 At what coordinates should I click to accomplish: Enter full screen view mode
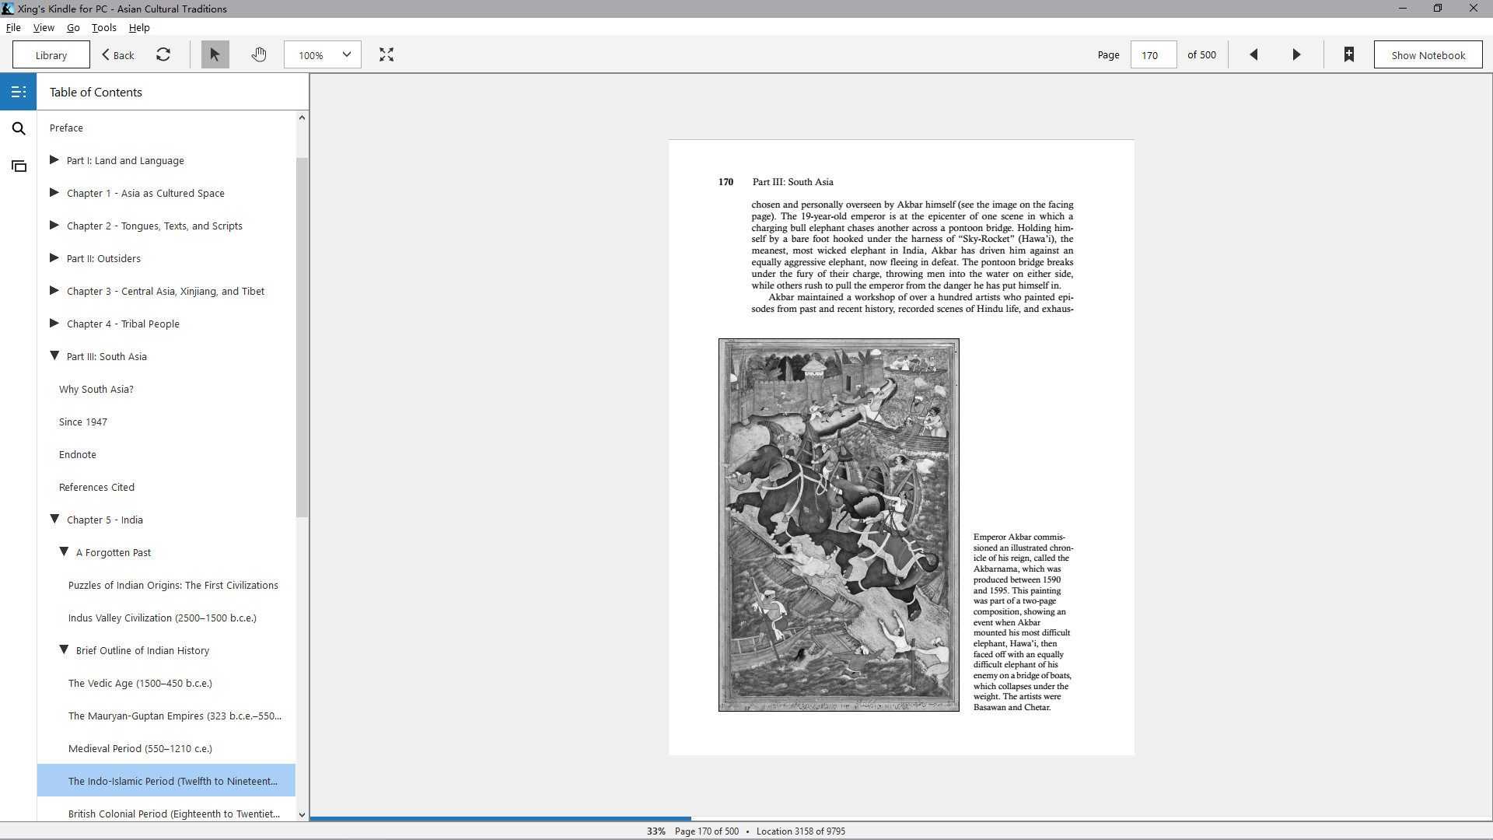[386, 54]
